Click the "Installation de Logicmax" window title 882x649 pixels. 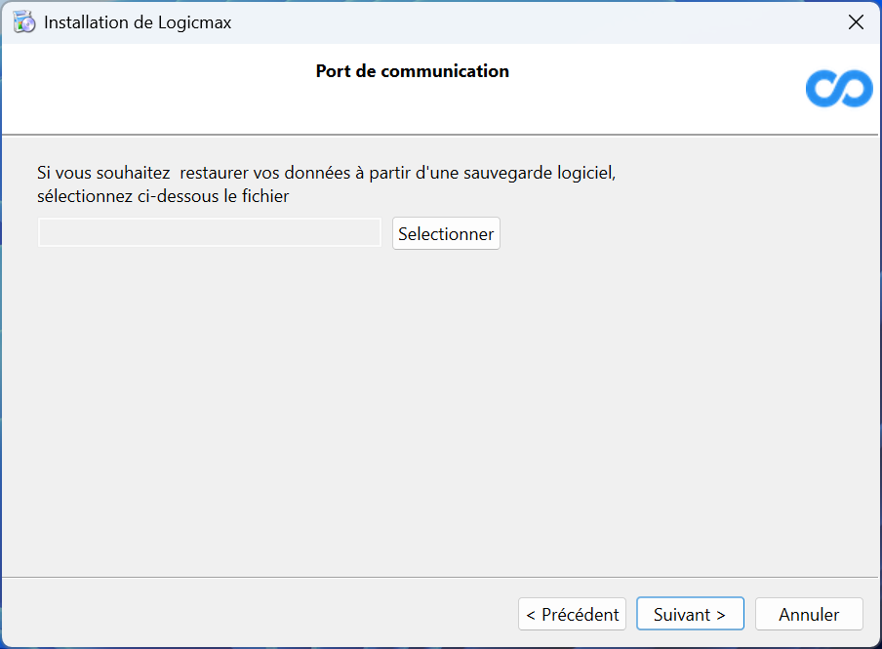click(138, 21)
